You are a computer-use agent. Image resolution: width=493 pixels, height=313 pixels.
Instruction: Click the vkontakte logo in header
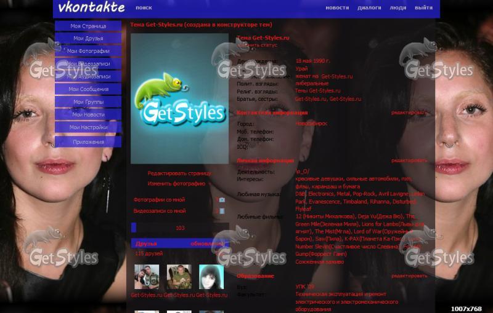[x=91, y=8]
